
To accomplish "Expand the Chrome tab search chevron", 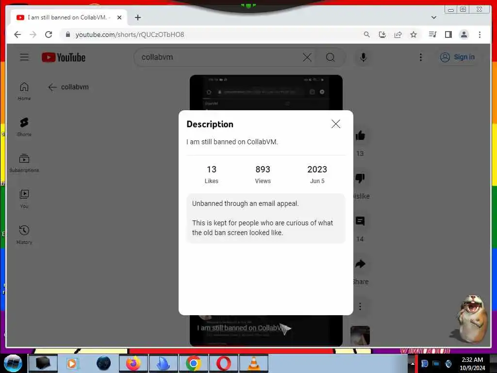I will tap(434, 17).
